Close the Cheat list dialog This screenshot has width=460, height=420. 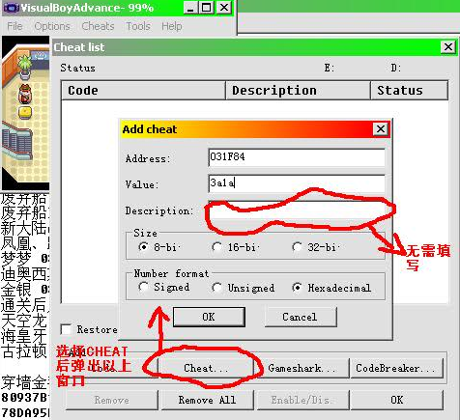coord(448,47)
